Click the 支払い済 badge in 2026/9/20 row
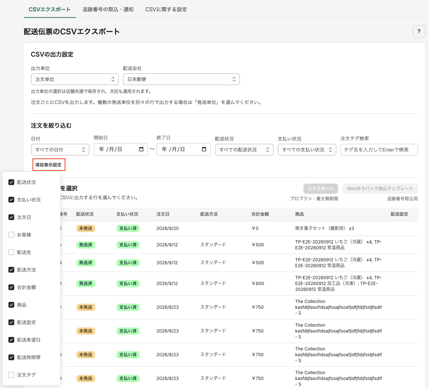The width and height of the screenshot is (429, 388). pos(128,228)
